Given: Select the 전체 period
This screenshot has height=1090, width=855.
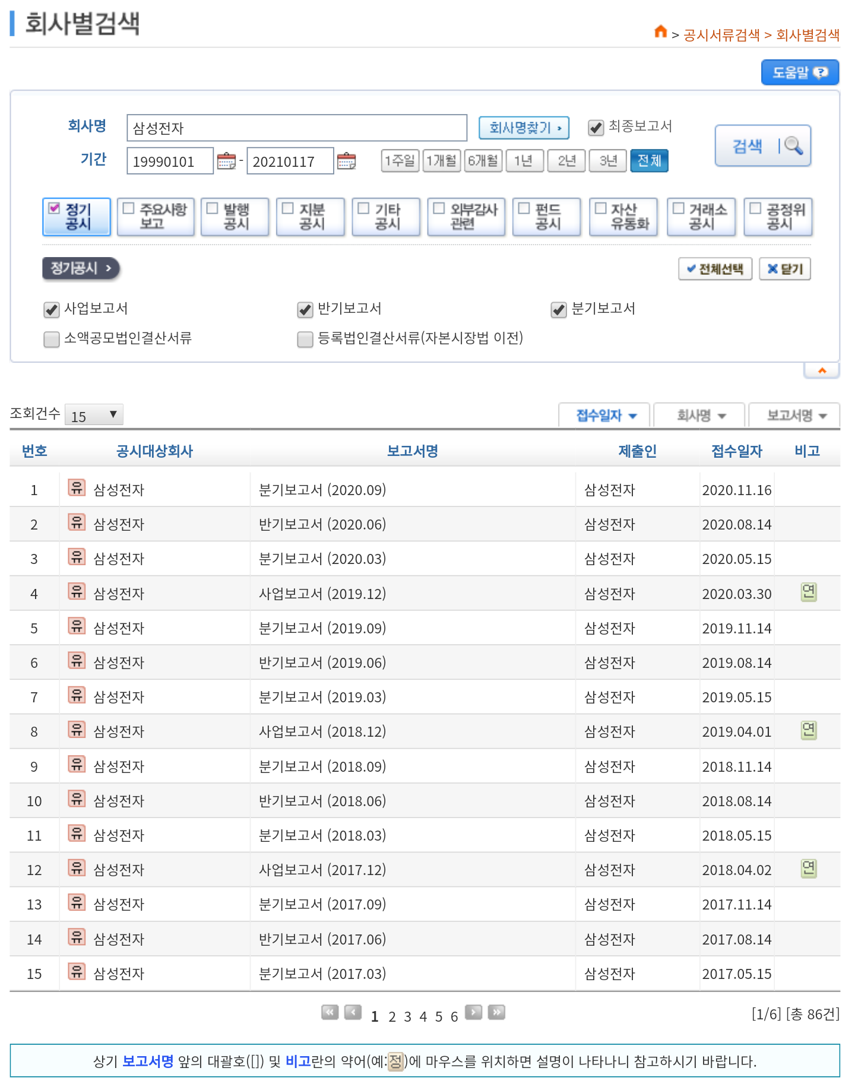Looking at the screenshot, I should tap(650, 161).
